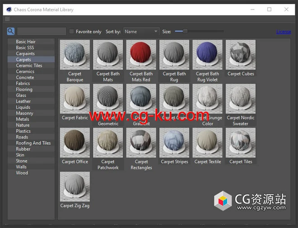Choose the Ceramics category

(31, 71)
